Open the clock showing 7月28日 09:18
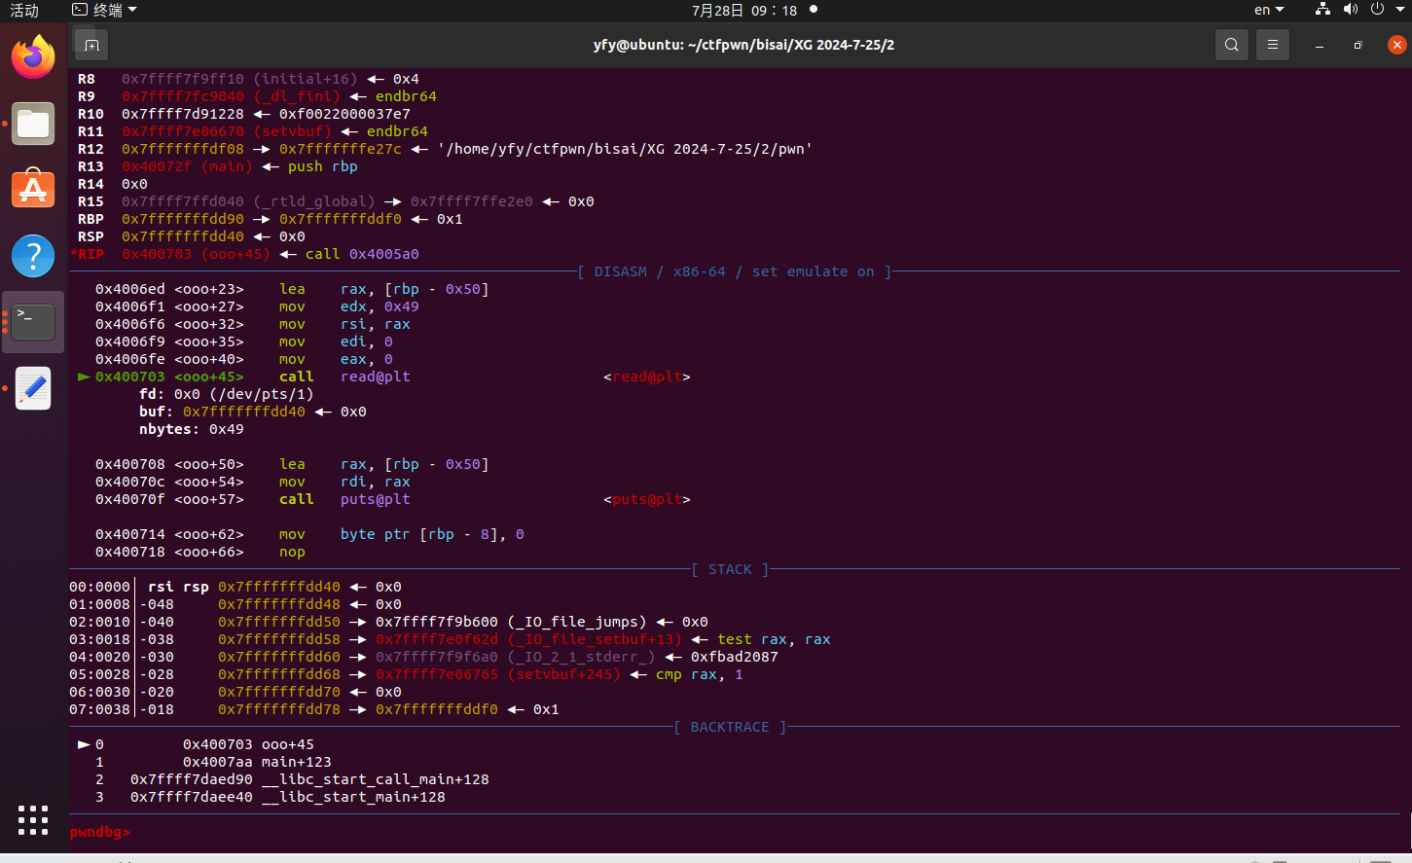 click(x=744, y=10)
